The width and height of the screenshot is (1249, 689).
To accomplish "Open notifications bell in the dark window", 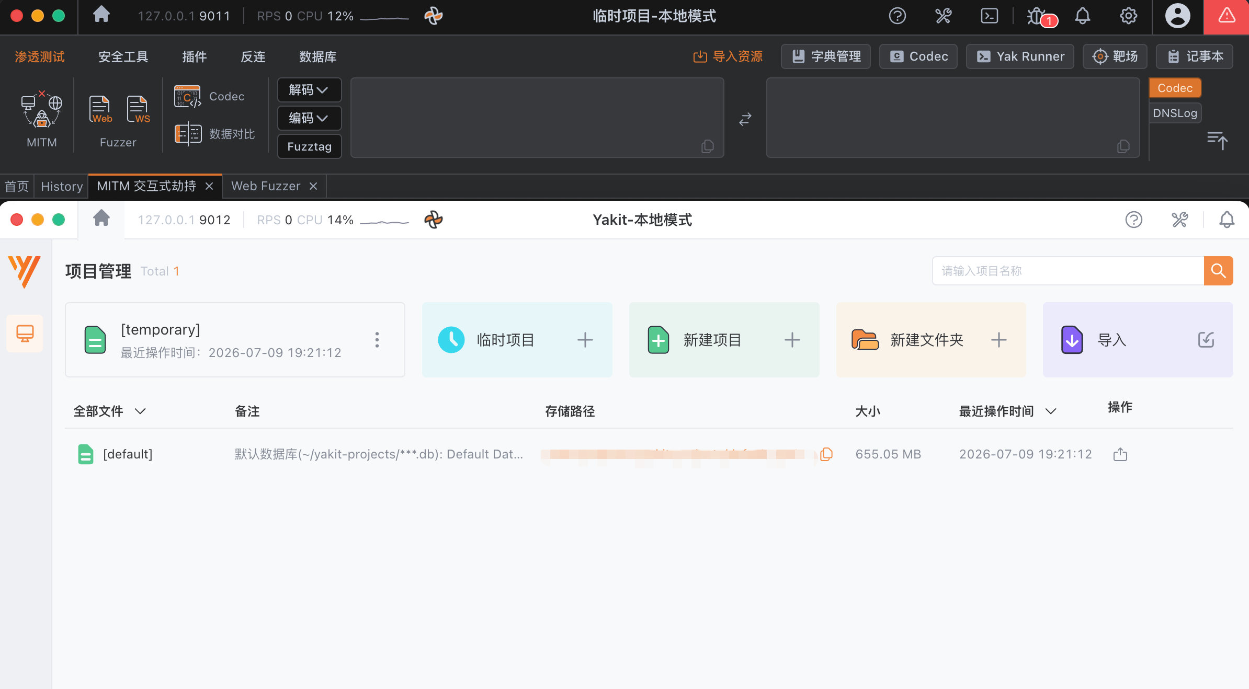I will [x=1083, y=16].
